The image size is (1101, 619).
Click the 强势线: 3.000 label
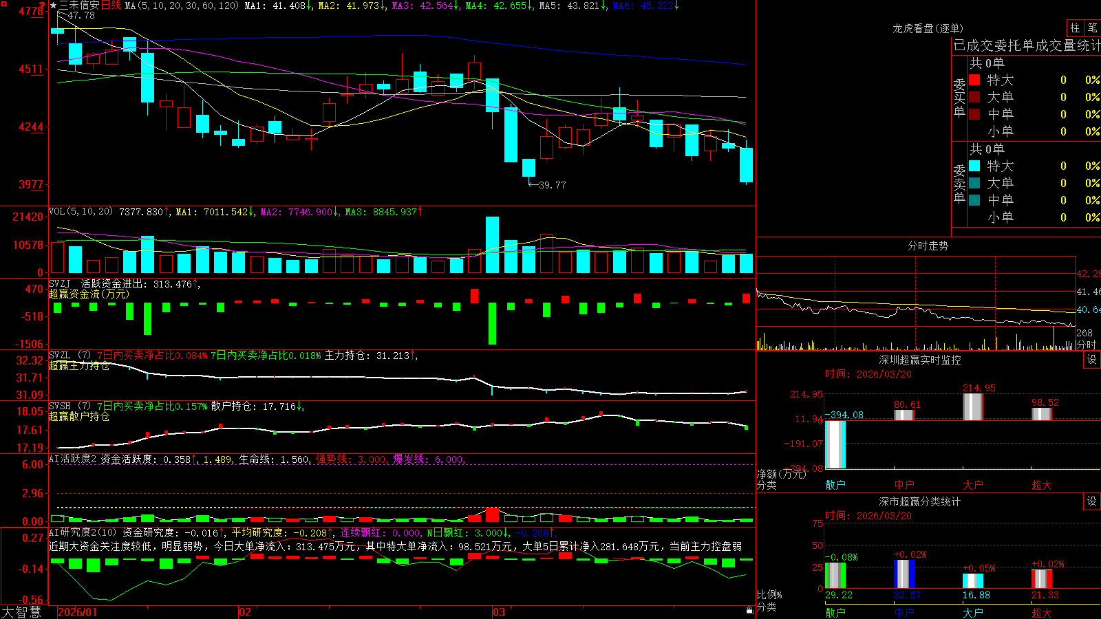click(x=351, y=459)
